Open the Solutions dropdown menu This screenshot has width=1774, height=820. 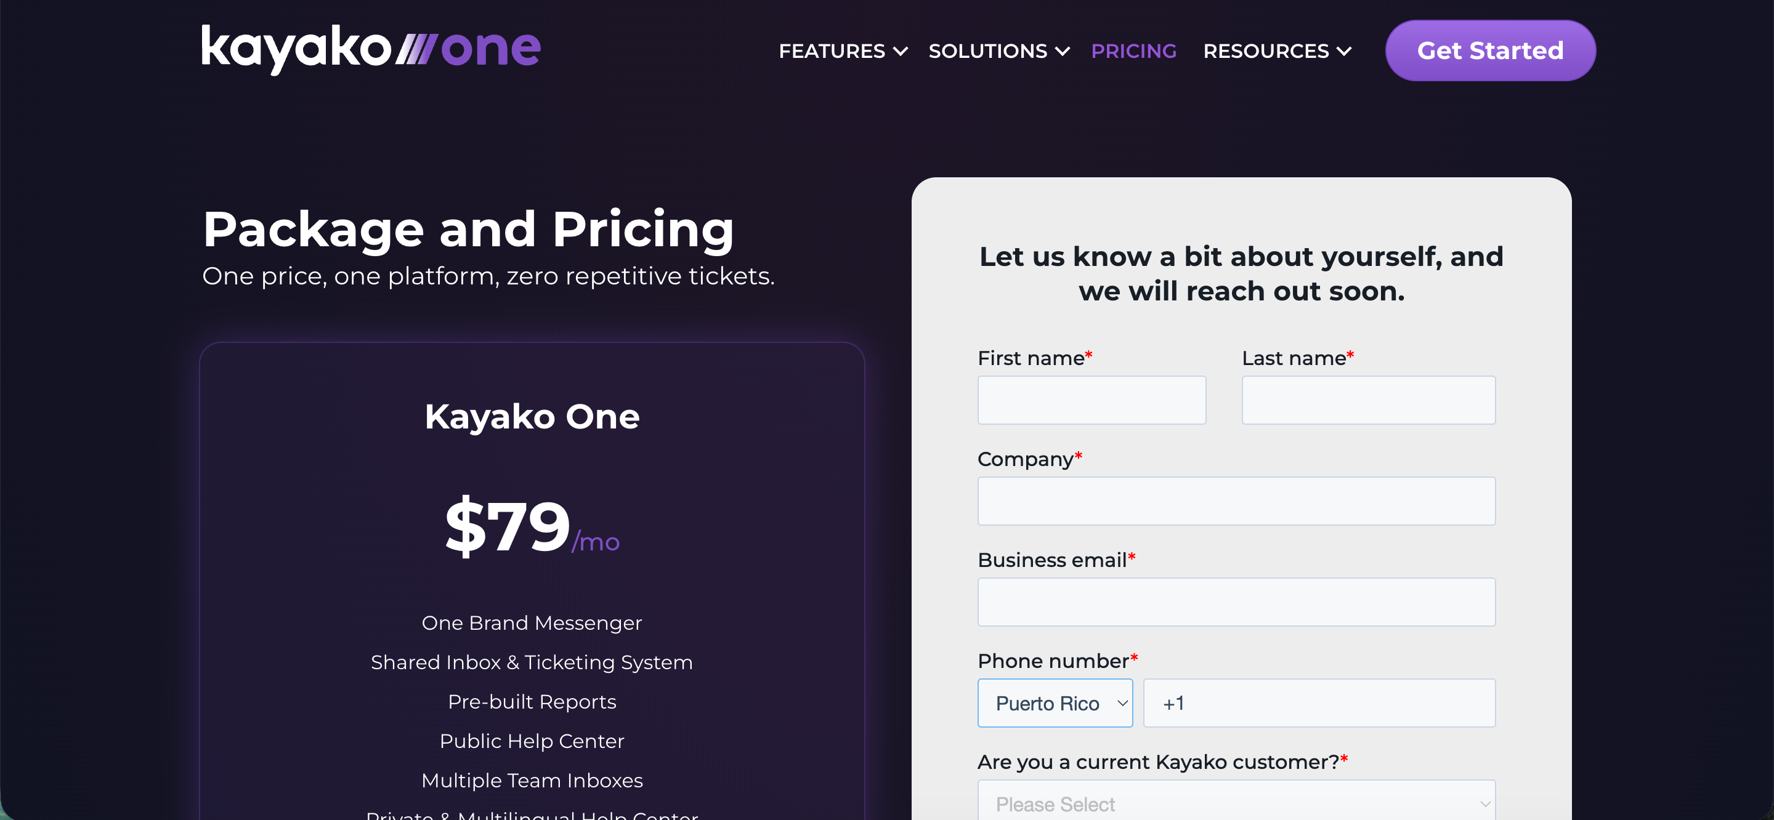tap(998, 52)
